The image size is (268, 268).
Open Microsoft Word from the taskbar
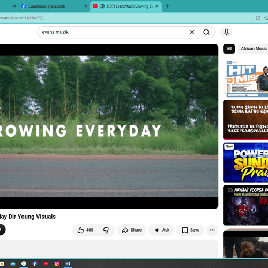click(x=68, y=264)
